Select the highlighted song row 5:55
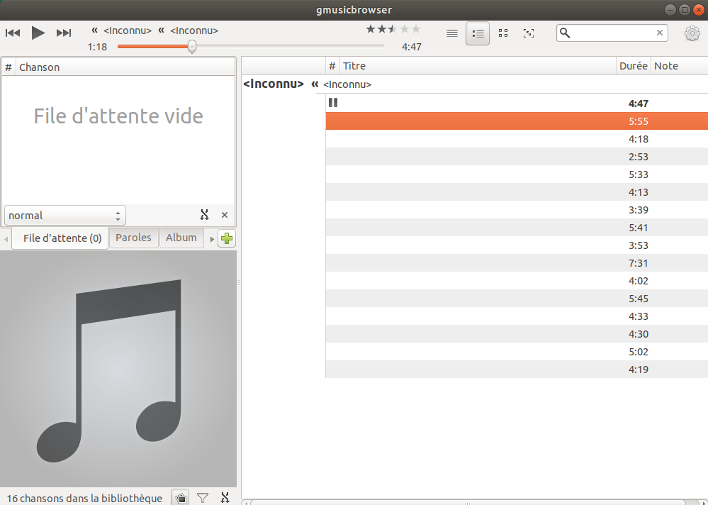Image resolution: width=708 pixels, height=505 pixels. (x=517, y=121)
